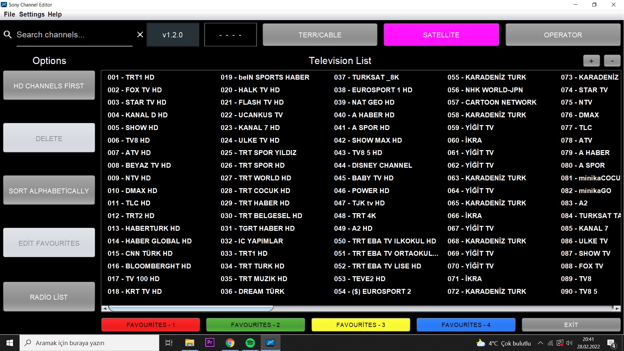Click the horizontal scrollbar thumb
The width and height of the screenshot is (624, 351).
[x=191, y=308]
